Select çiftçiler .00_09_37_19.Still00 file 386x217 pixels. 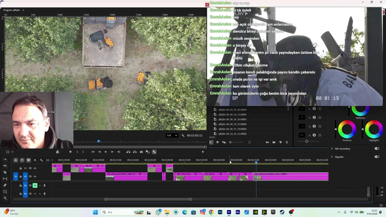(232, 129)
